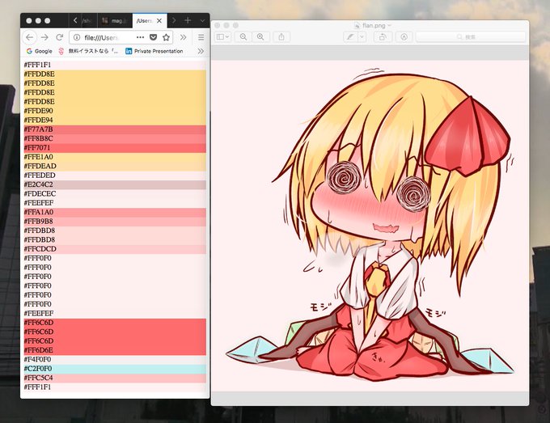Select the #F77A7B color row

[115, 129]
